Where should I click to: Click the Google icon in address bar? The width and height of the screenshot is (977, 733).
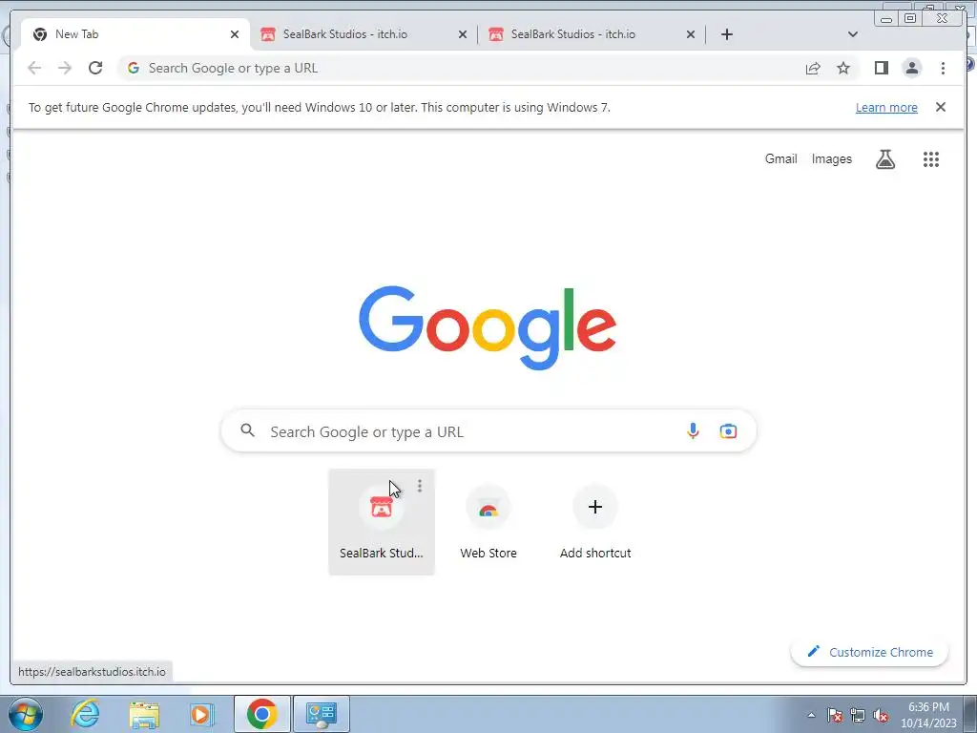coord(133,68)
